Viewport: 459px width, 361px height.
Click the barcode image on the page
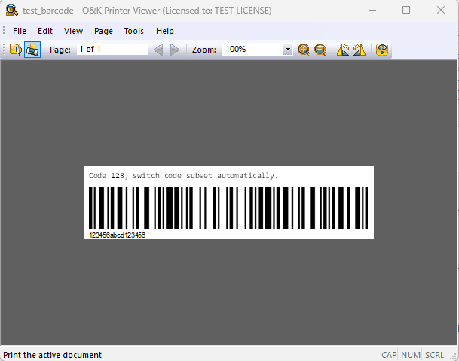click(228, 208)
